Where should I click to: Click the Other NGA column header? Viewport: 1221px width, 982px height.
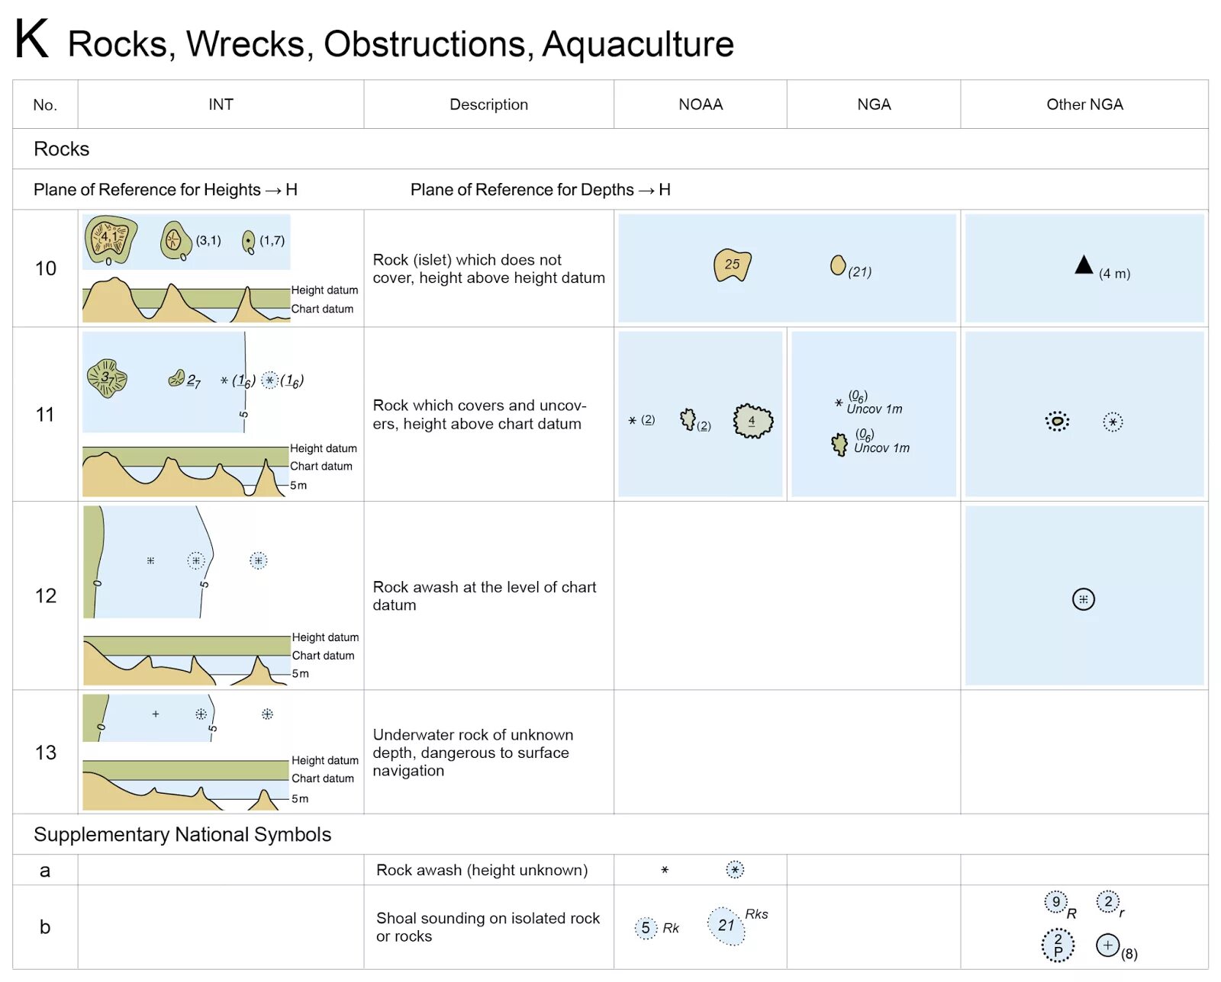pyautogui.click(x=1084, y=104)
